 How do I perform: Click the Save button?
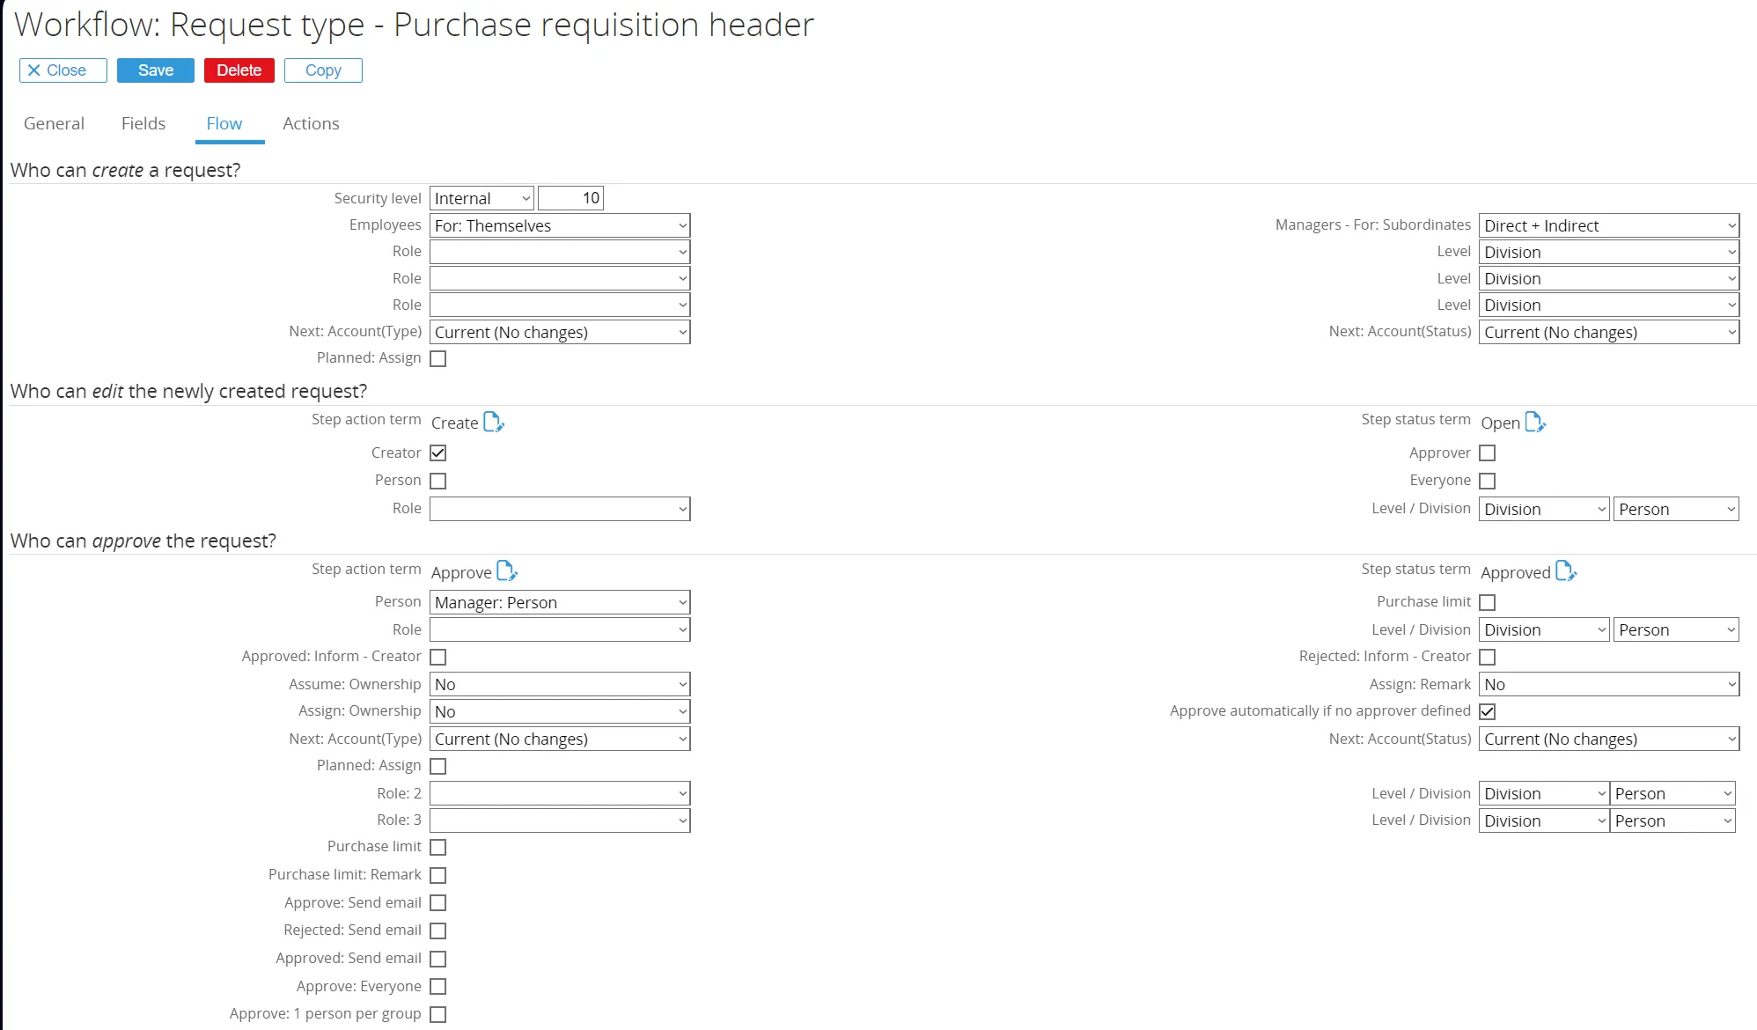tap(155, 70)
